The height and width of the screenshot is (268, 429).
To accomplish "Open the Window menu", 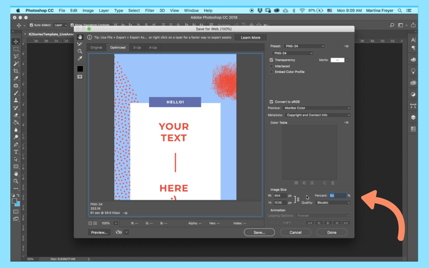I will (x=191, y=10).
